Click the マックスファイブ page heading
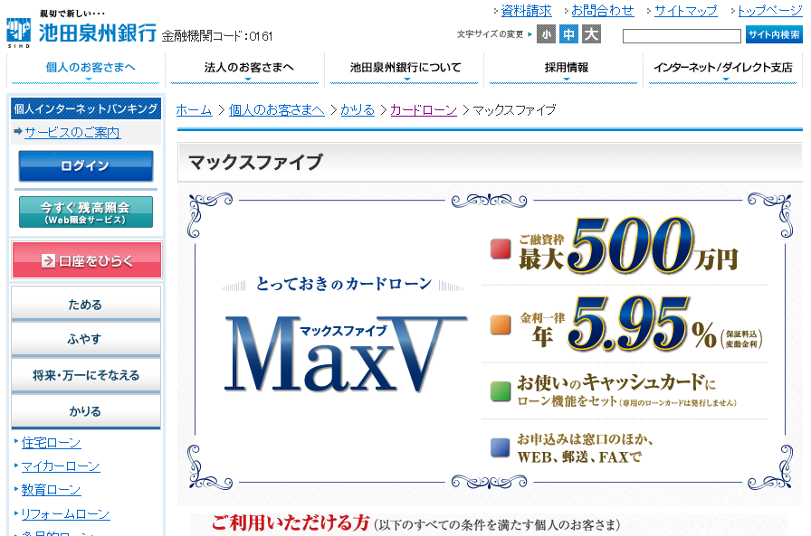This screenshot has height=536, width=811. coord(255,162)
